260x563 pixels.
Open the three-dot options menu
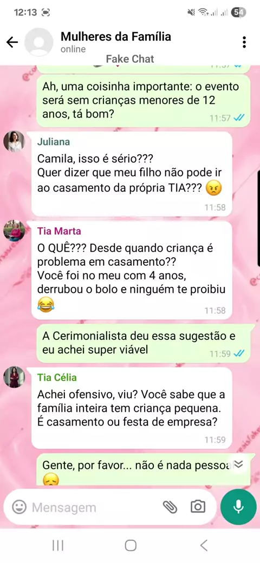pyautogui.click(x=244, y=42)
